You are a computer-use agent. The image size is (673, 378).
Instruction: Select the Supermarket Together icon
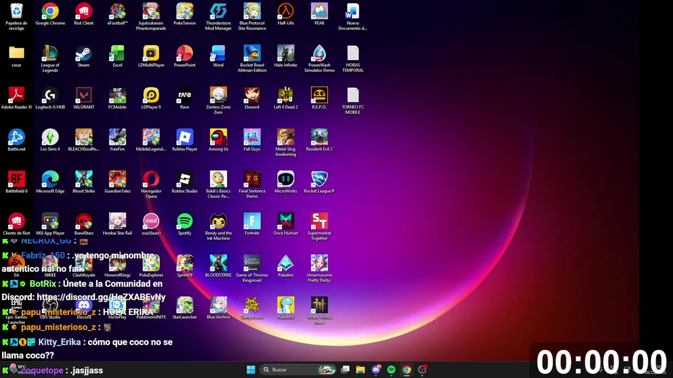319,227
